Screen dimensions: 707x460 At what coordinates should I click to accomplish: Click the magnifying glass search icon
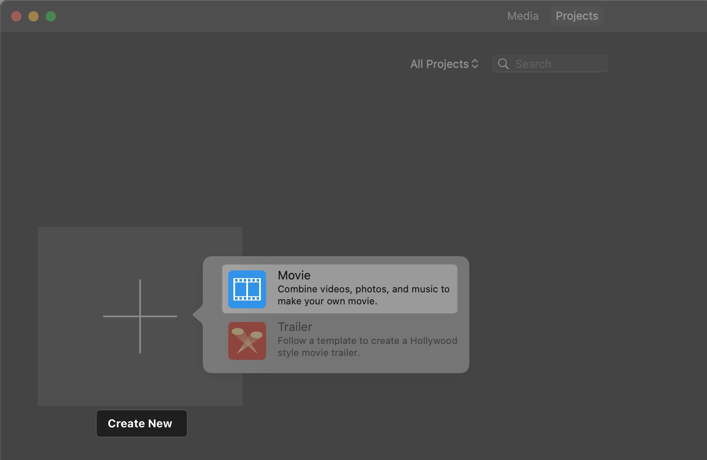[x=503, y=64]
